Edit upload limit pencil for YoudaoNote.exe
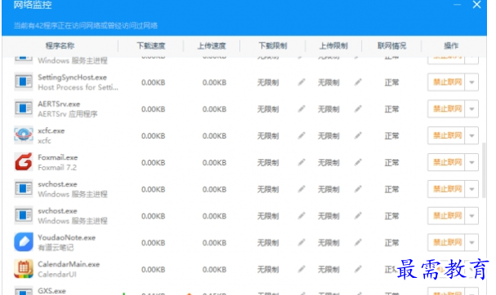The height and width of the screenshot is (295, 496). point(358,243)
